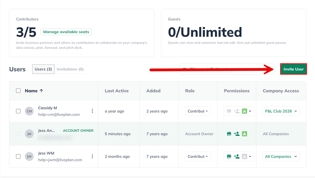Click Jess WM's gray A permission icon
Screen dimensions: 315x178
click(244, 156)
